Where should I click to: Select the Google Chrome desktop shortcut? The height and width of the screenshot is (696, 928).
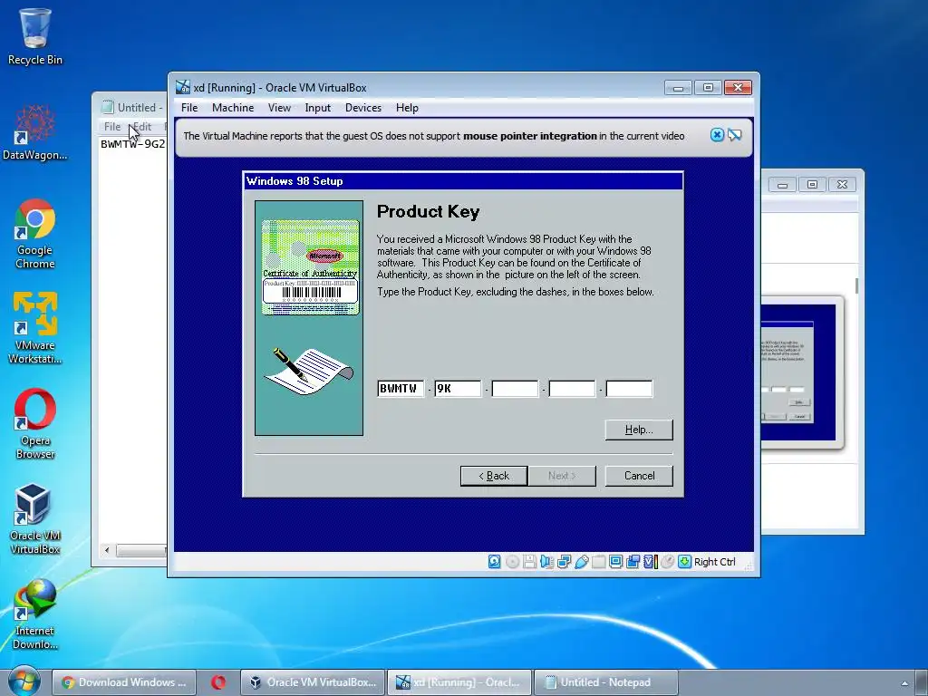pos(35,235)
